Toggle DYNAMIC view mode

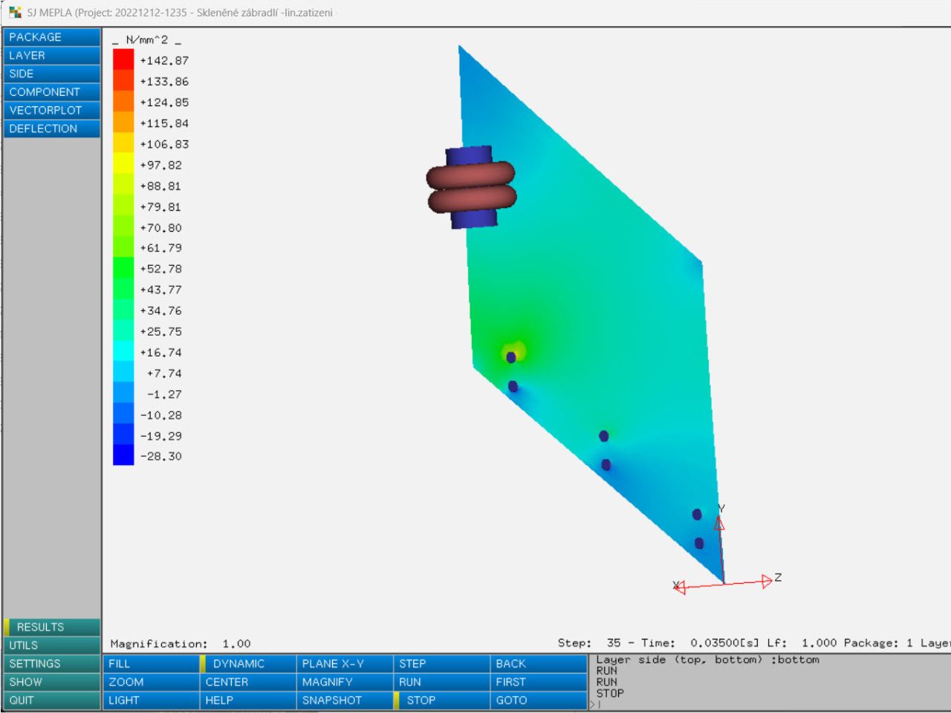(247, 663)
